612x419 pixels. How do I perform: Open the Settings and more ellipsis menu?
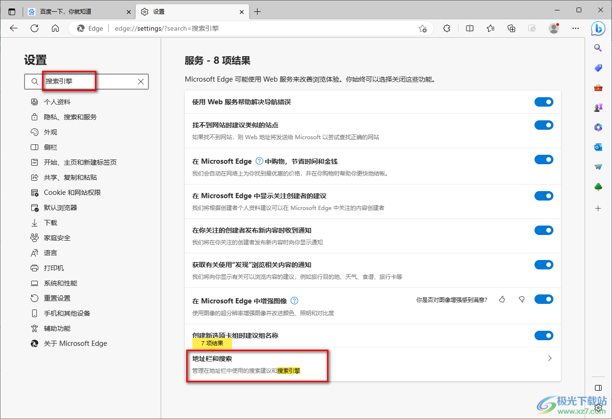tap(576, 28)
